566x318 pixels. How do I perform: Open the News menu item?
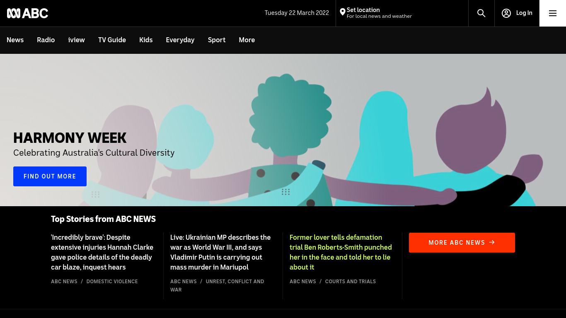click(15, 40)
